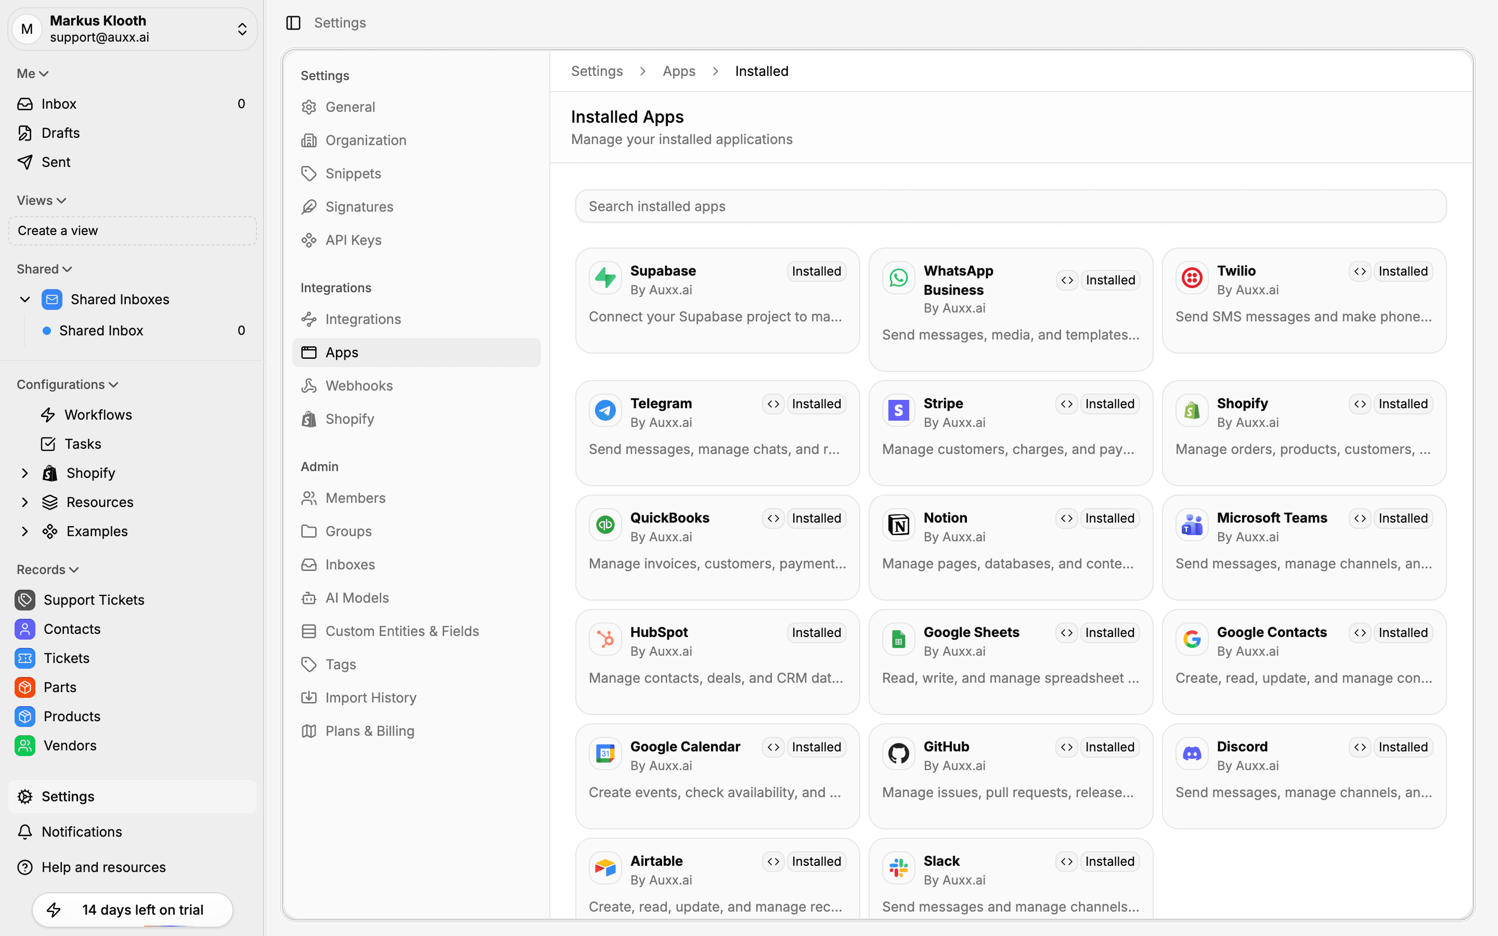This screenshot has height=936, width=1498.
Task: Open the Members admin page
Action: [x=417, y=498]
